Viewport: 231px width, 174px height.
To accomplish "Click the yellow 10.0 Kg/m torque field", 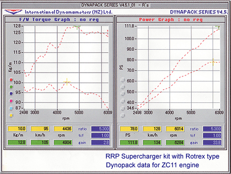I will tap(17, 129).
